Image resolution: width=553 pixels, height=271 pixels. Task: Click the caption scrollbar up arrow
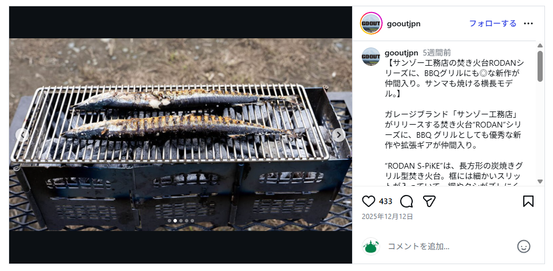click(x=539, y=45)
